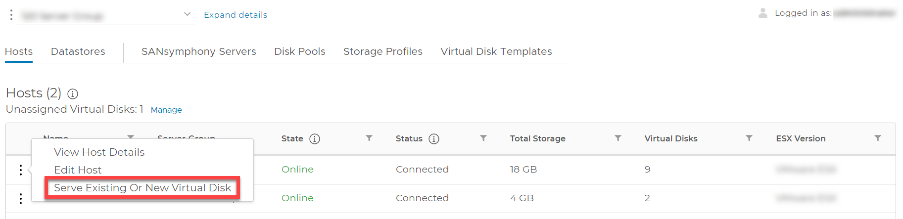Viewport: 903px width, 219px height.
Task: Select Serve Existing Or New Virtual Disk
Action: 143,188
